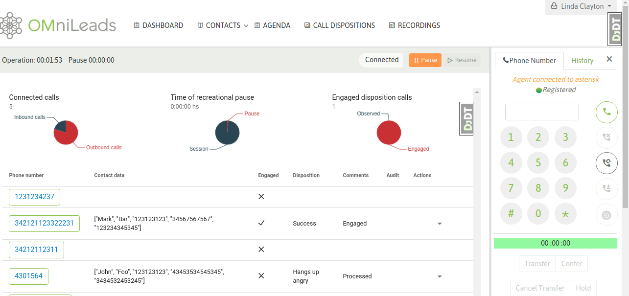Click the Dashboard icon in navbar
Viewport: 629px width, 296px height.
tap(137, 25)
